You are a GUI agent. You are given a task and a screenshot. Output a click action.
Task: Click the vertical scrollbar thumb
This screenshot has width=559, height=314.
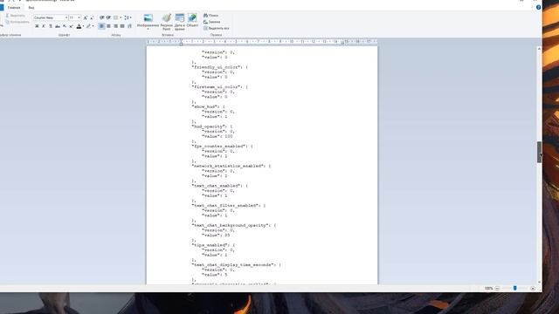pos(539,152)
